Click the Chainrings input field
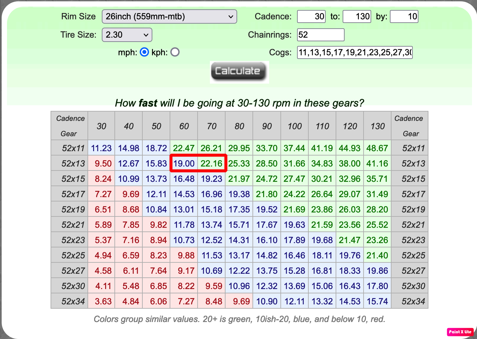477x339 pixels. [320, 35]
